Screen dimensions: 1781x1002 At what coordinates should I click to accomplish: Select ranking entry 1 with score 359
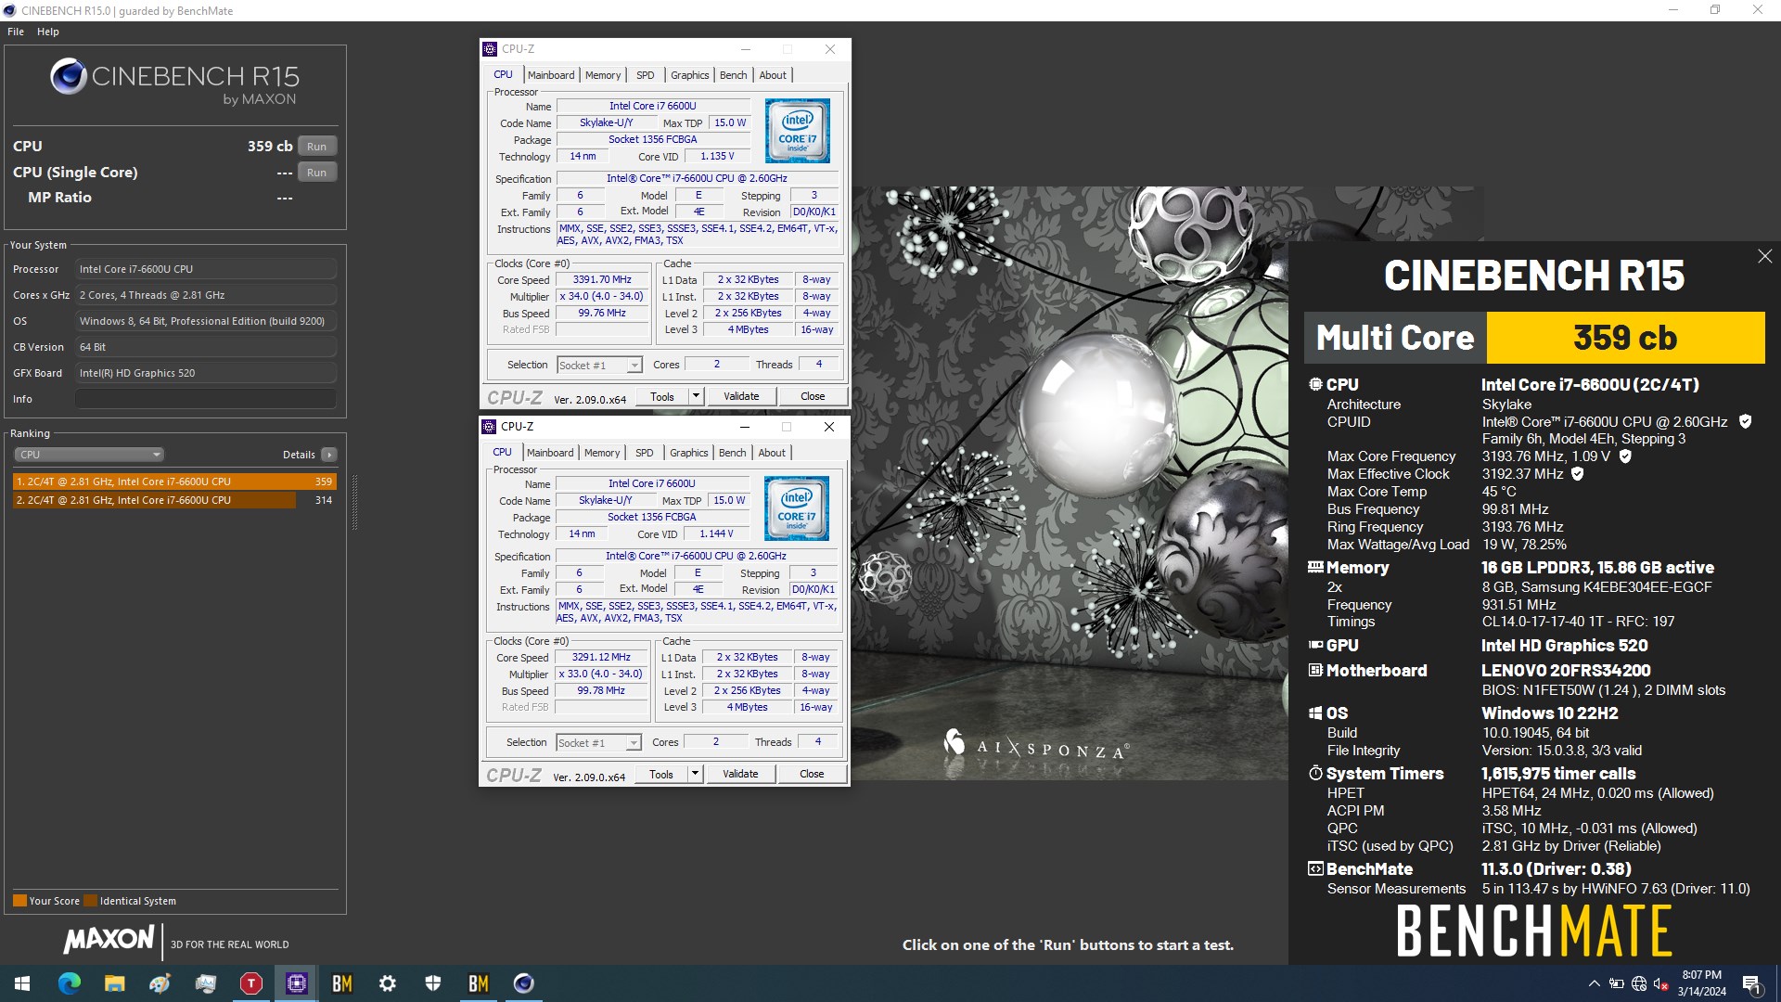(174, 482)
